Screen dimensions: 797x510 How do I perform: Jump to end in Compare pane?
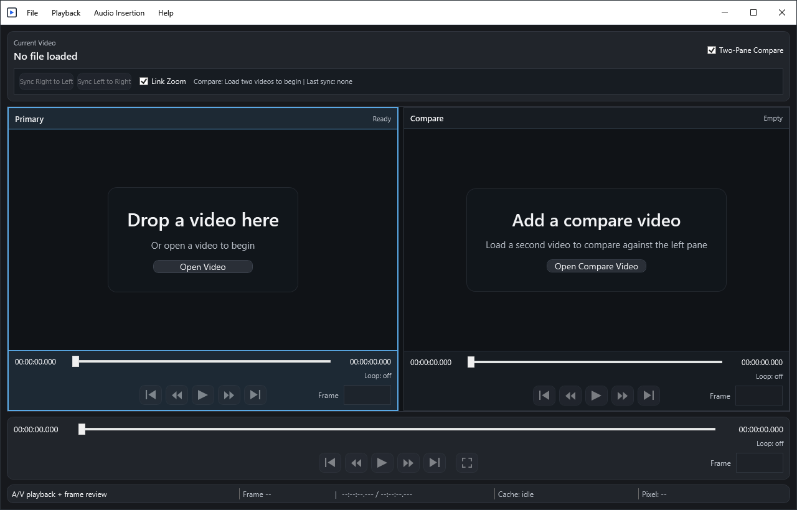(649, 396)
